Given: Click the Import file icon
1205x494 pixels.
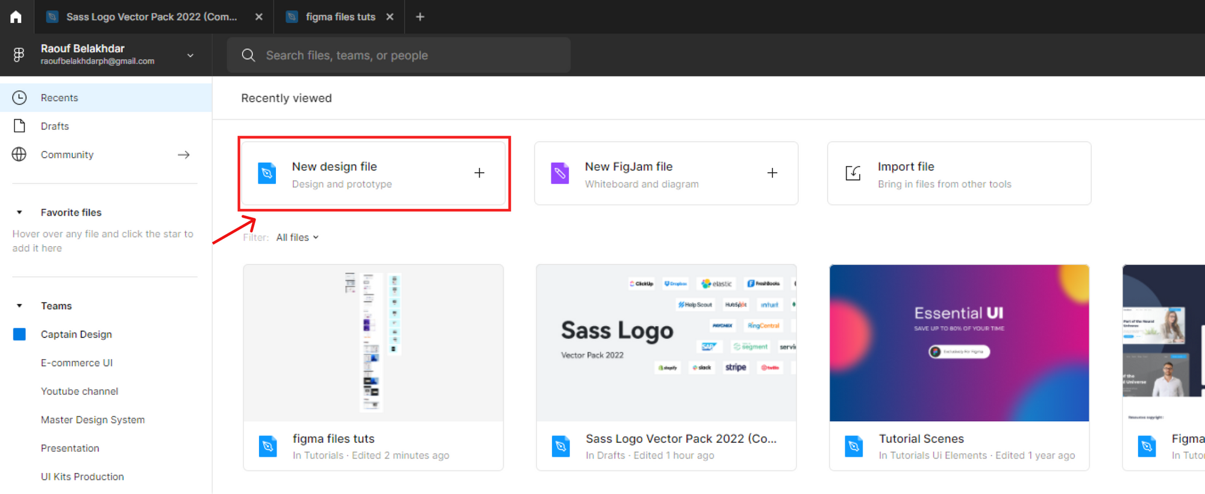Looking at the screenshot, I should tap(853, 173).
